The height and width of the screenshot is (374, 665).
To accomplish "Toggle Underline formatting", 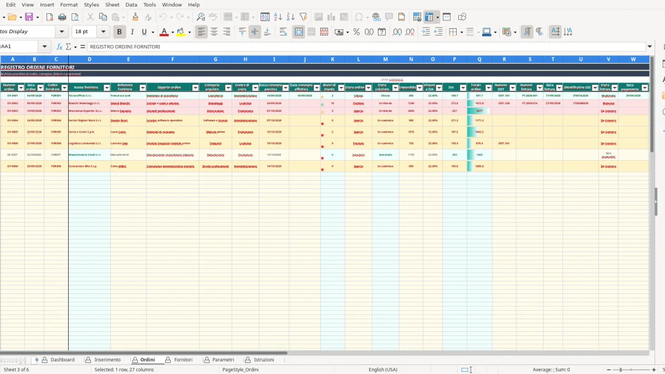I will 145,32.
